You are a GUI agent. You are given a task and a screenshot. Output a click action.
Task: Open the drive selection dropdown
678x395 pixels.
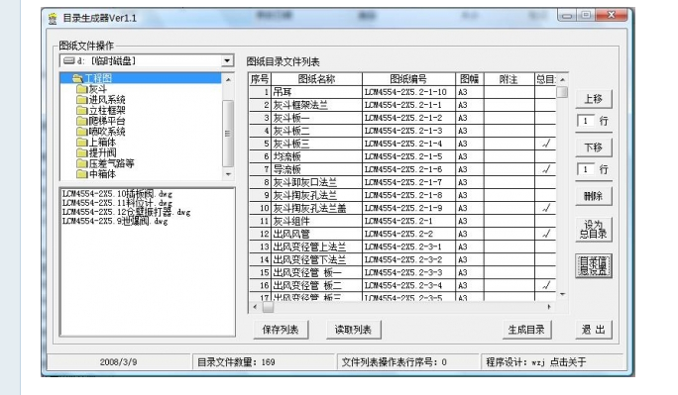pos(227,60)
